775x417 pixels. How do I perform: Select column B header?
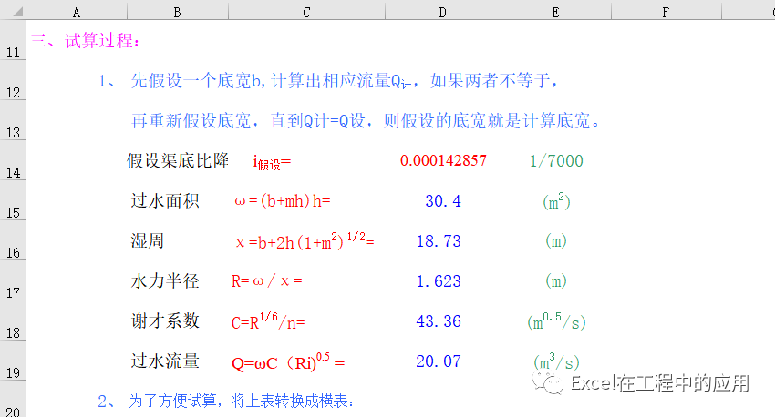point(178,12)
